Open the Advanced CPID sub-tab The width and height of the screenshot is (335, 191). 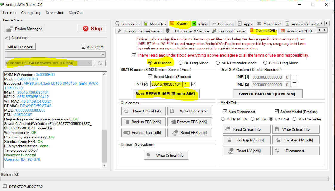[296, 31]
